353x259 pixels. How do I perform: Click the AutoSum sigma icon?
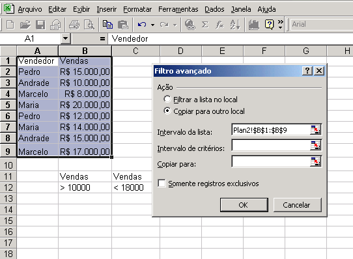[205, 25]
